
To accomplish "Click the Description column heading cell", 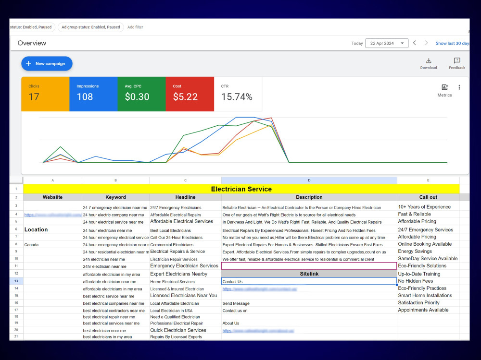I will (x=309, y=197).
